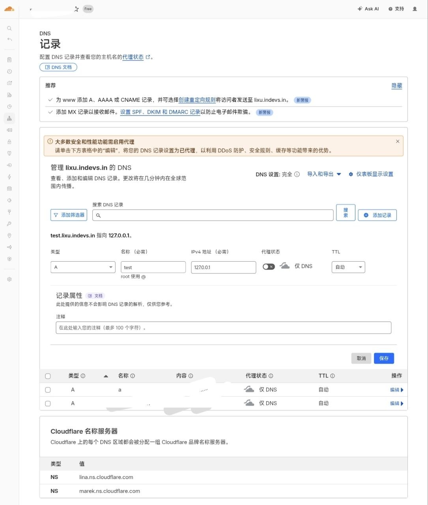Click info icon beside 代理状态 column header
The height and width of the screenshot is (505, 428).
(x=271, y=376)
